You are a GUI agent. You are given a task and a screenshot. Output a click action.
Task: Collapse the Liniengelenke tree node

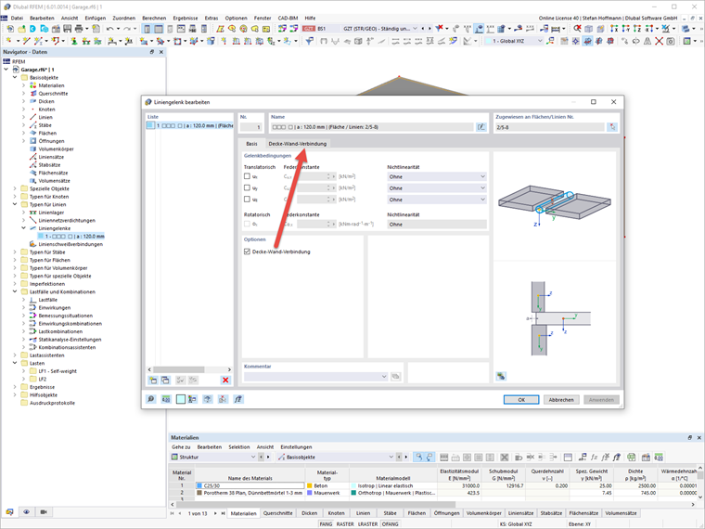24,228
